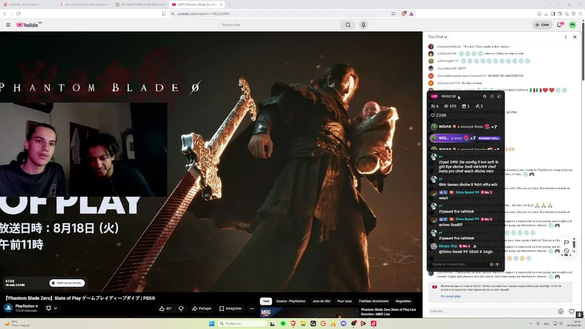Click the flag report icon in floating widget
Screen dimensions: 585x329
(x=566, y=243)
